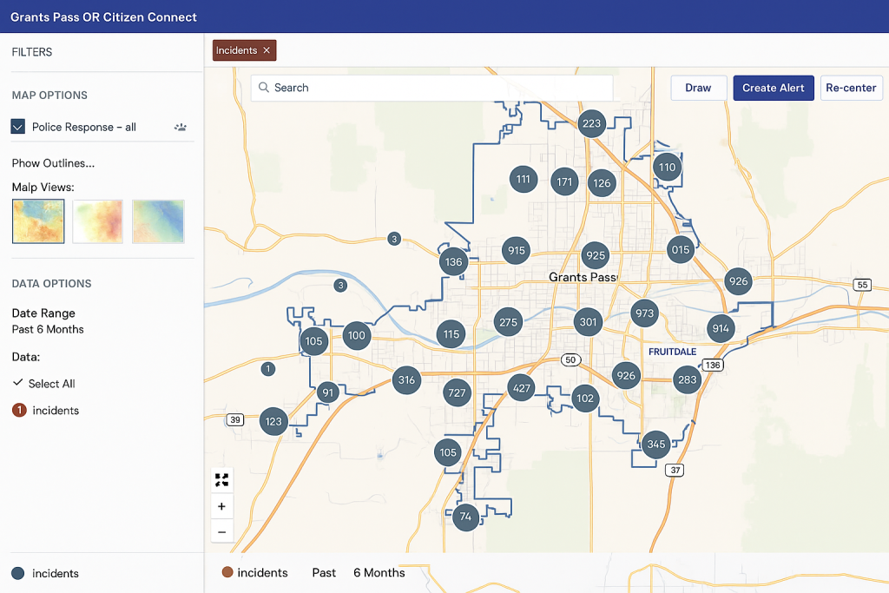
Task: Uncheck Police Response - all checkbox
Action: pos(18,127)
